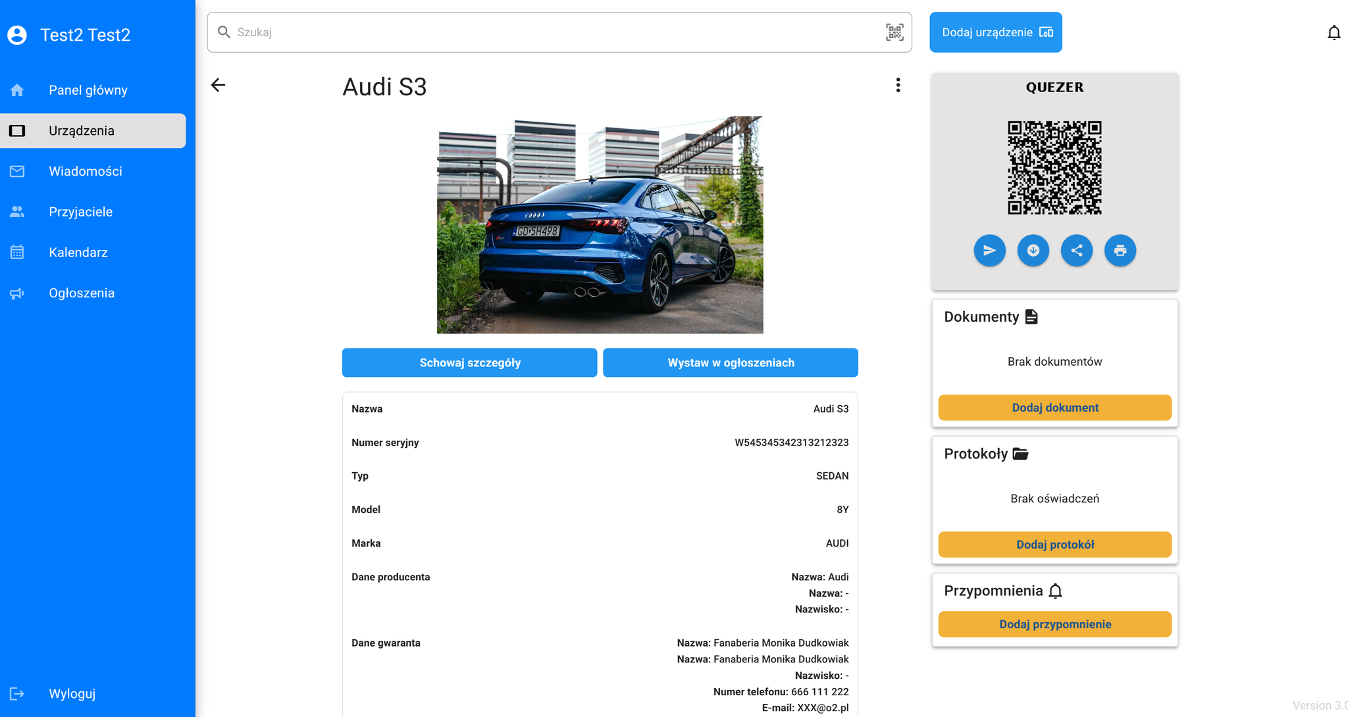Click the device icon beside Urządzenia
1348x717 pixels.
click(17, 131)
